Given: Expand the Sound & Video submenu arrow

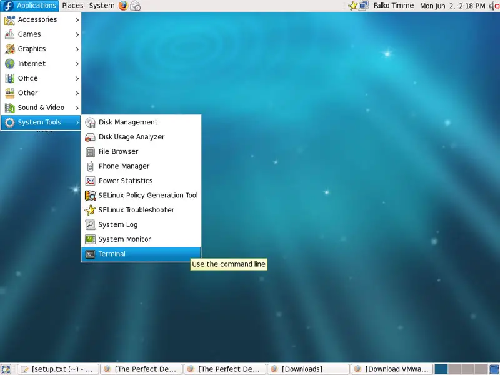Looking at the screenshot, I should click(x=77, y=107).
